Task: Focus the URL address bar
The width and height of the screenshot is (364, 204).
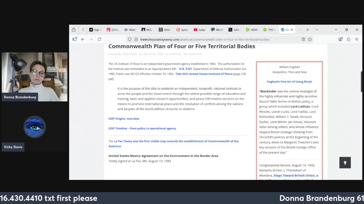Action: coord(219,39)
